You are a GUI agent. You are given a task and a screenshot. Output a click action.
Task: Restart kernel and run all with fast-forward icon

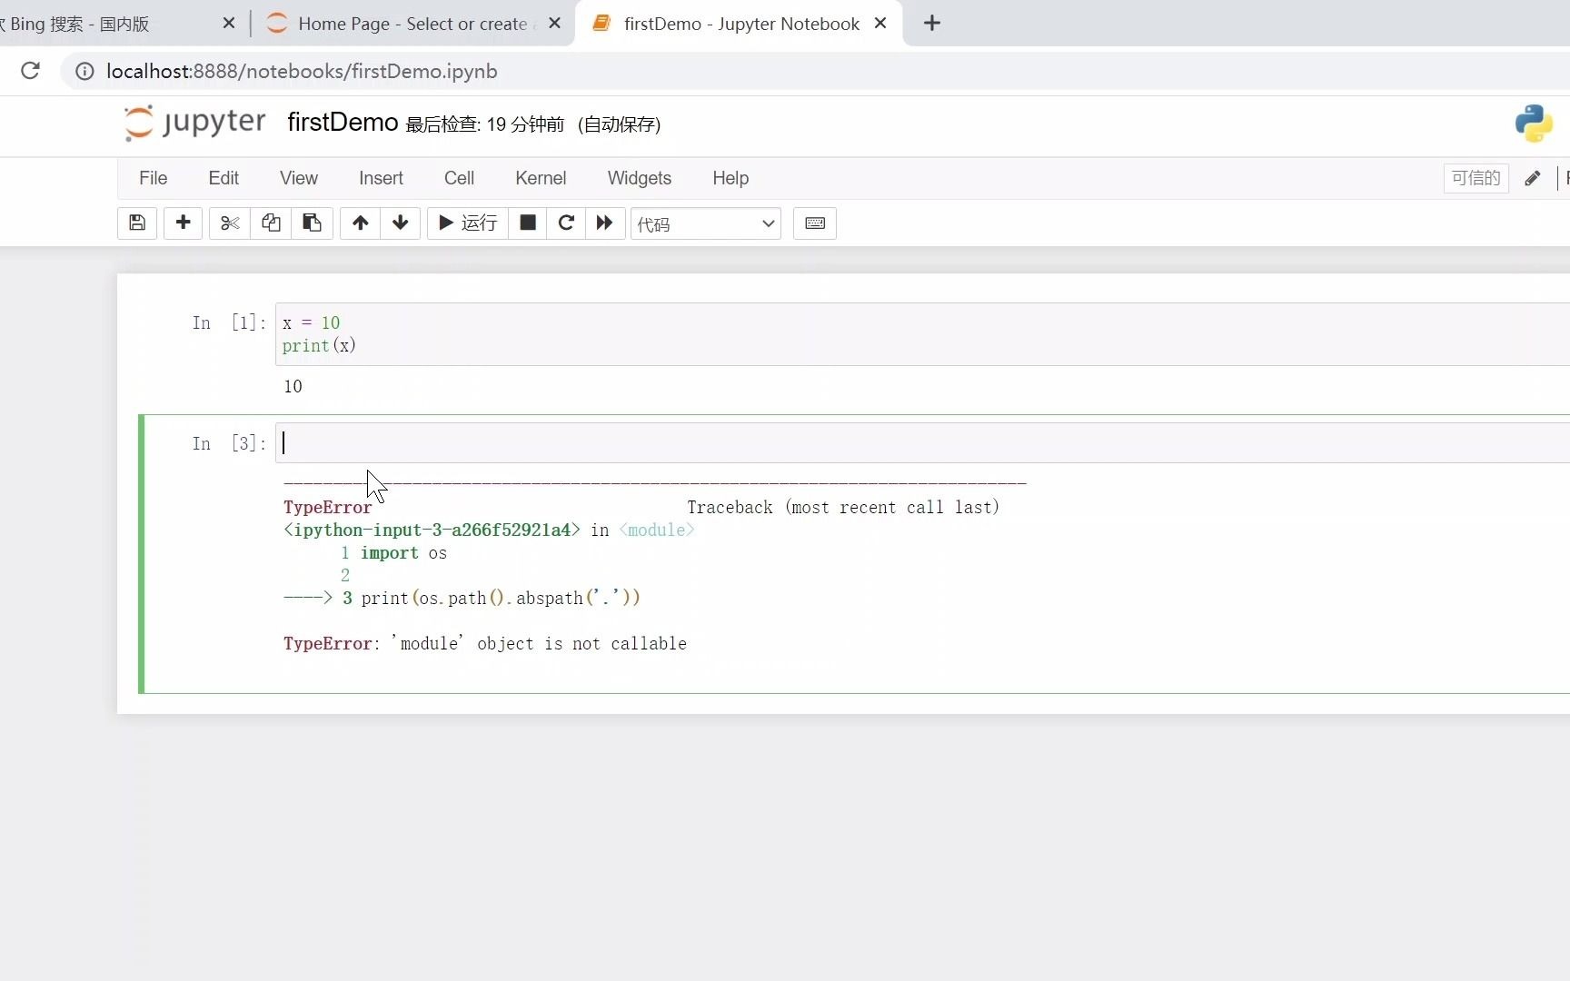tap(604, 223)
